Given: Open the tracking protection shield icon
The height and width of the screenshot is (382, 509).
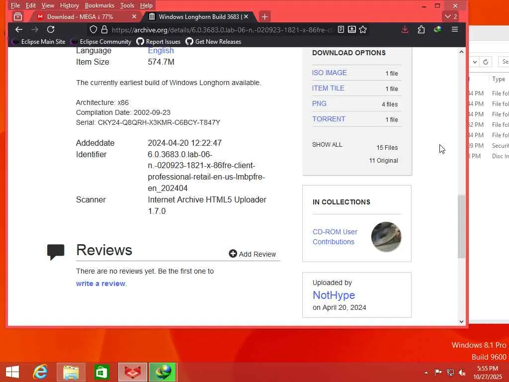Looking at the screenshot, I should [93, 29].
